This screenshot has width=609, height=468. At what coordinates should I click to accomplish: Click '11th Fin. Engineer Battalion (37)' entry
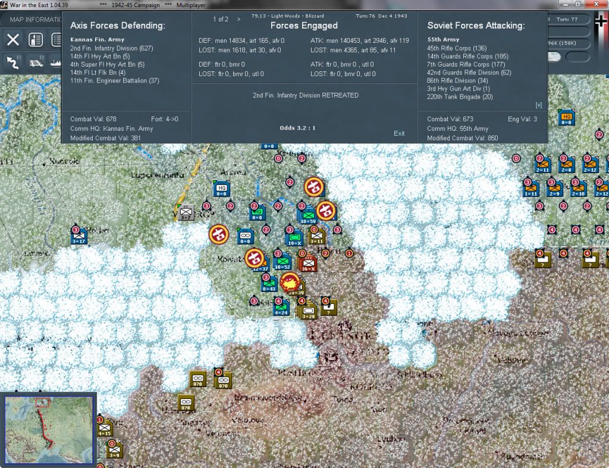[x=115, y=81]
